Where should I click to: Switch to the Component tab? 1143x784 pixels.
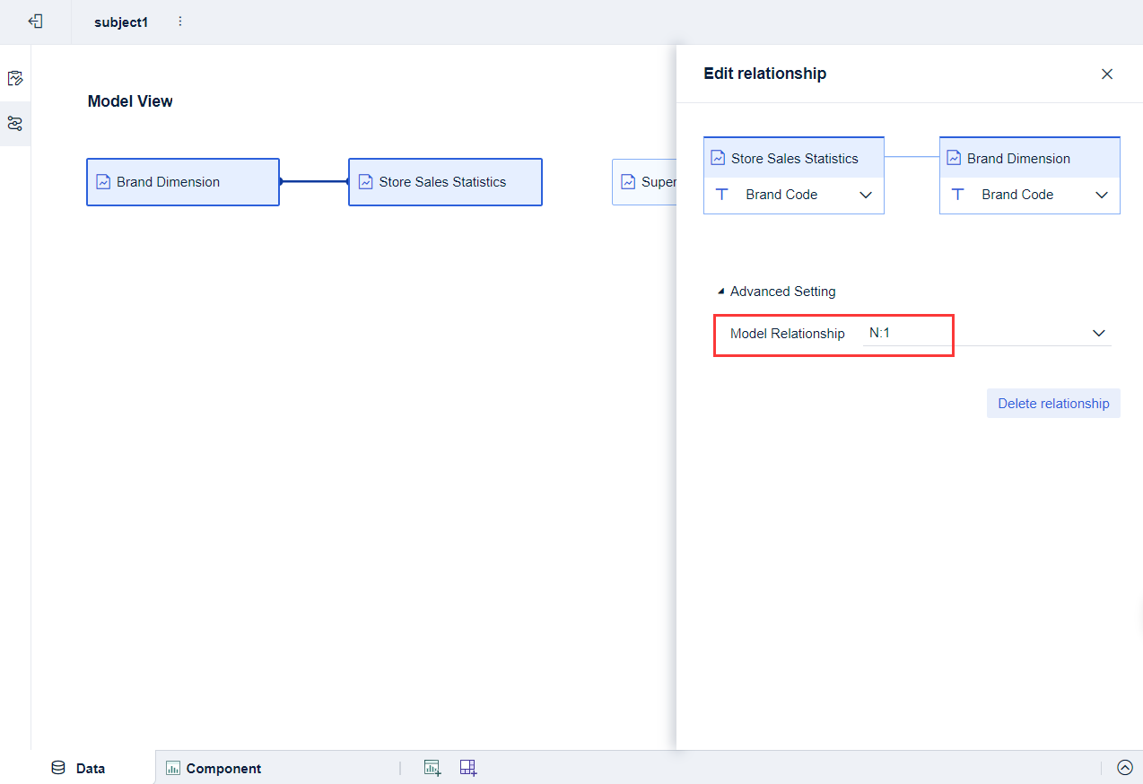222,768
